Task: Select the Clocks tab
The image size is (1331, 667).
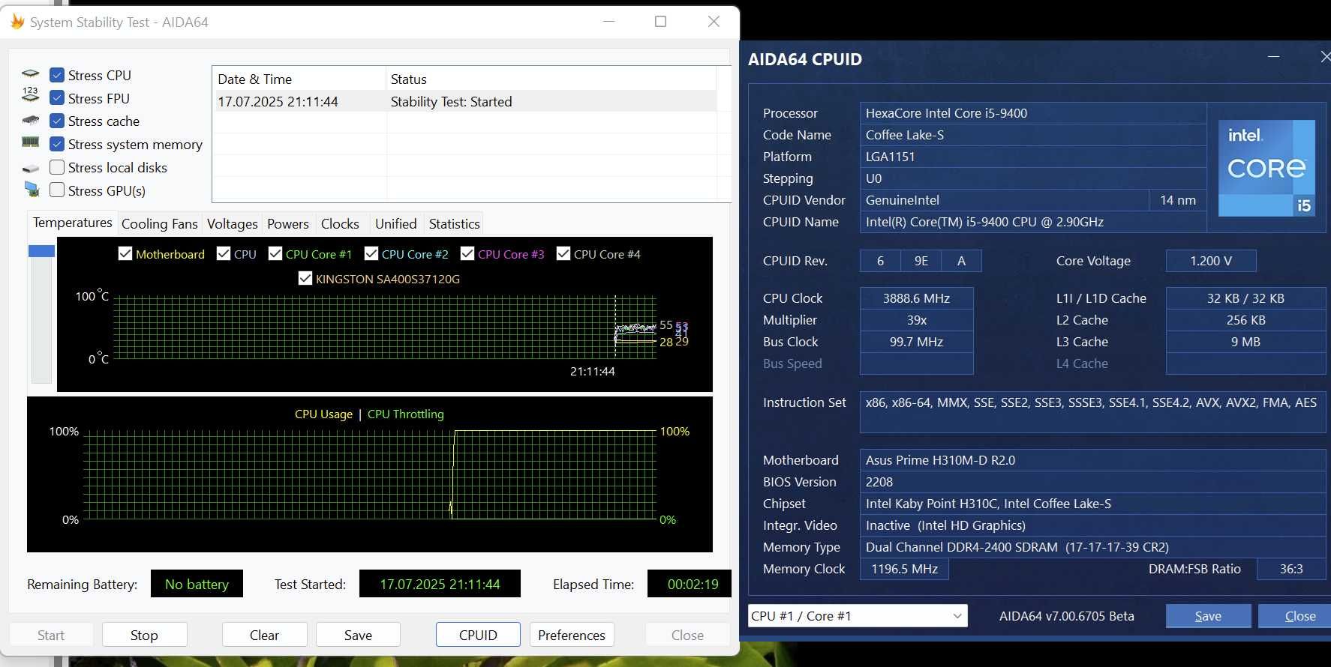Action: (x=340, y=224)
